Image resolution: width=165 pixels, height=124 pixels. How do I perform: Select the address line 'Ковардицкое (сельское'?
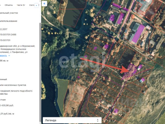click(x=13, y=49)
